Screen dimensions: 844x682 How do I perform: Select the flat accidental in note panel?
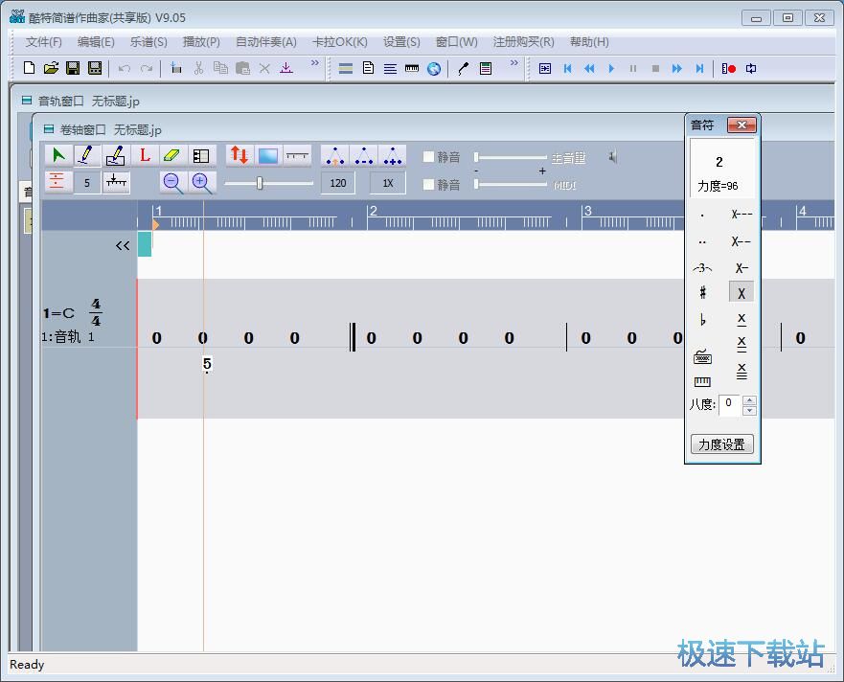click(703, 320)
